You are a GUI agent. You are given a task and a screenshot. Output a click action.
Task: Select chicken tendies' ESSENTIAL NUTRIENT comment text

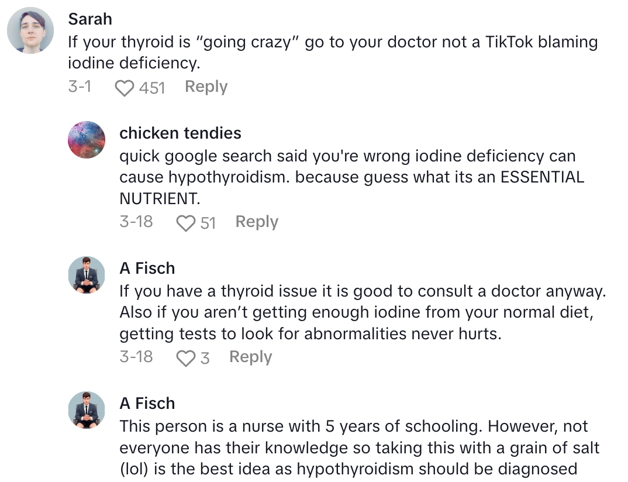[351, 177]
